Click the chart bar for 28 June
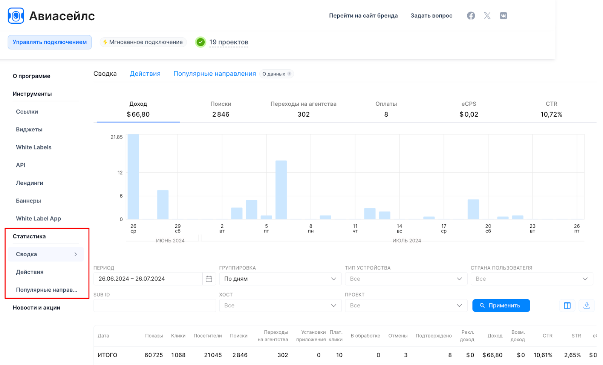This screenshot has height=365, width=603. tap(163, 205)
